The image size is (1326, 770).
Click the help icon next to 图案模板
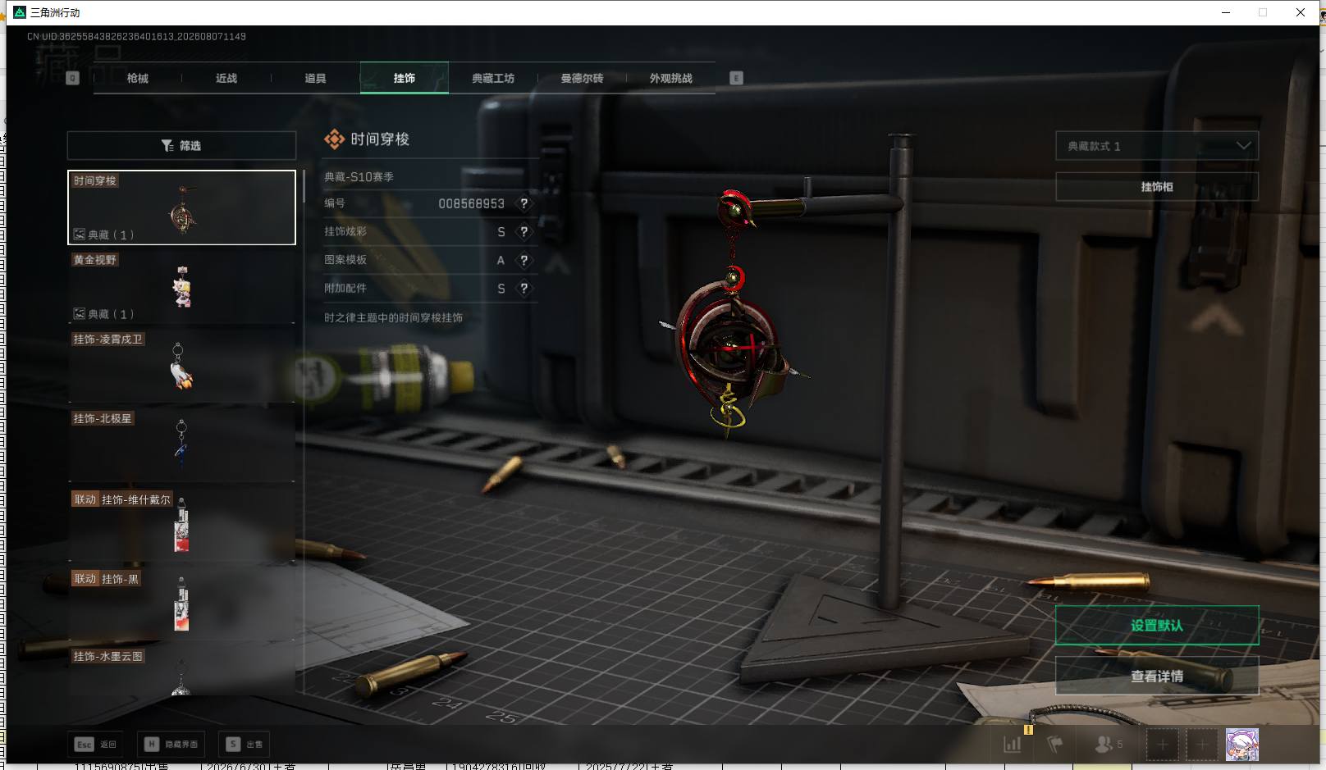pos(524,260)
